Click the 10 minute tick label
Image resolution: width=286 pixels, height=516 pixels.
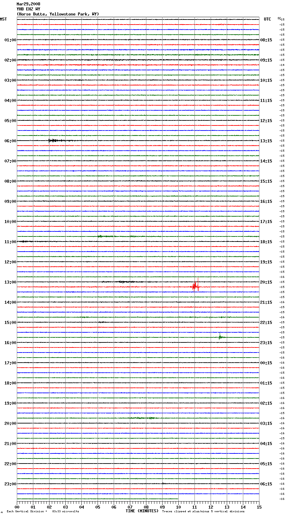pyautogui.click(x=178, y=507)
